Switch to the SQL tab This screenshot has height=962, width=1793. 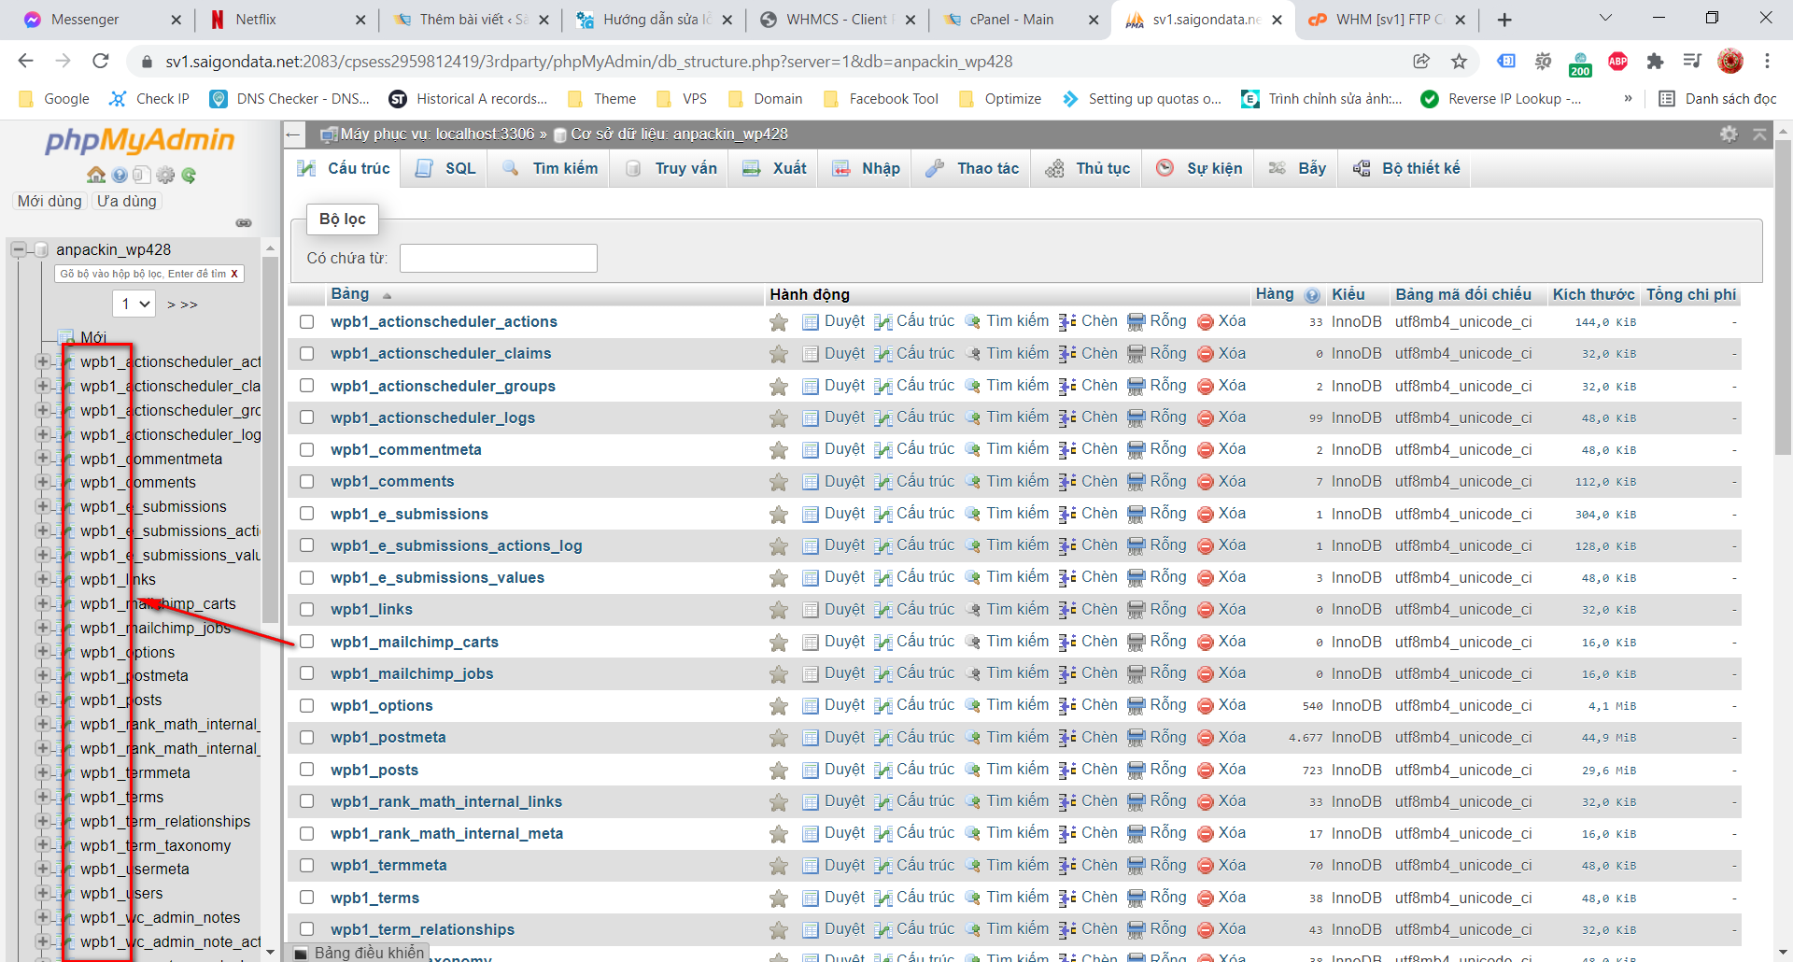coord(445,169)
